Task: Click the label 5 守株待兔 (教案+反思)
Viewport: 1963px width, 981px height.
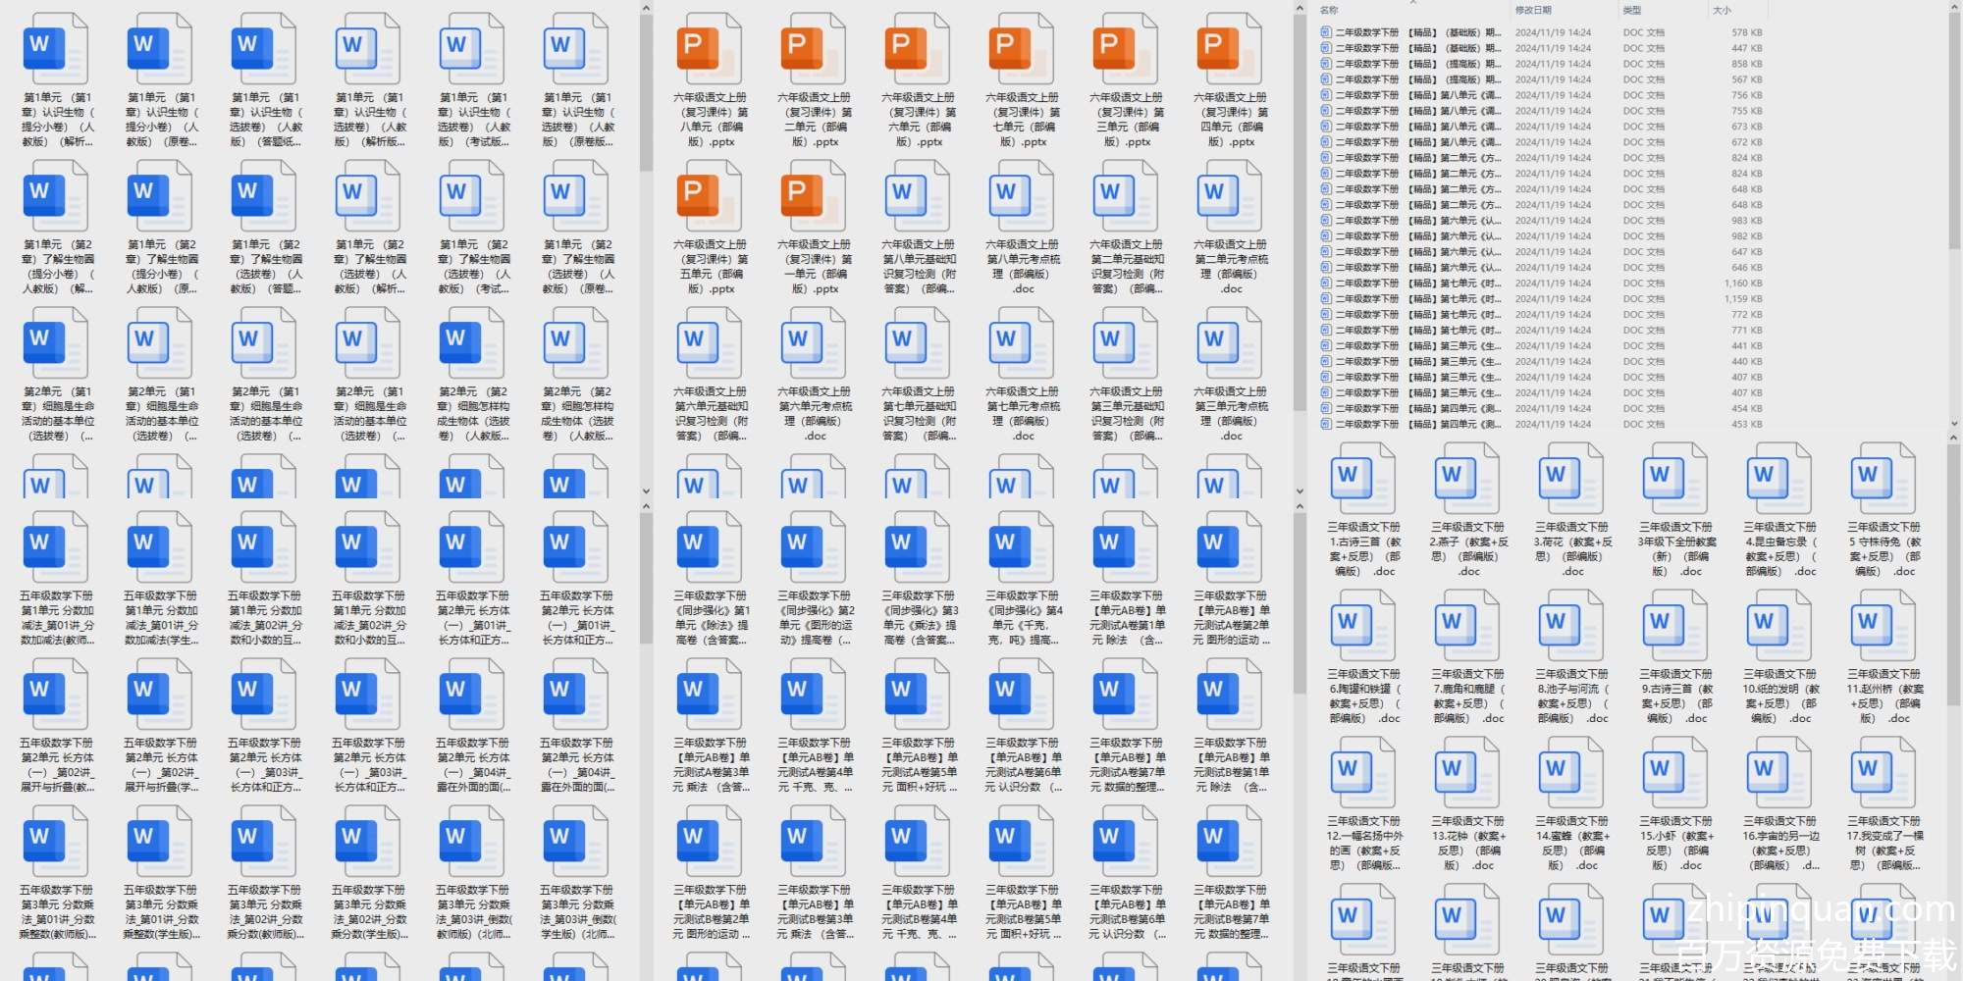Action: tap(1883, 549)
